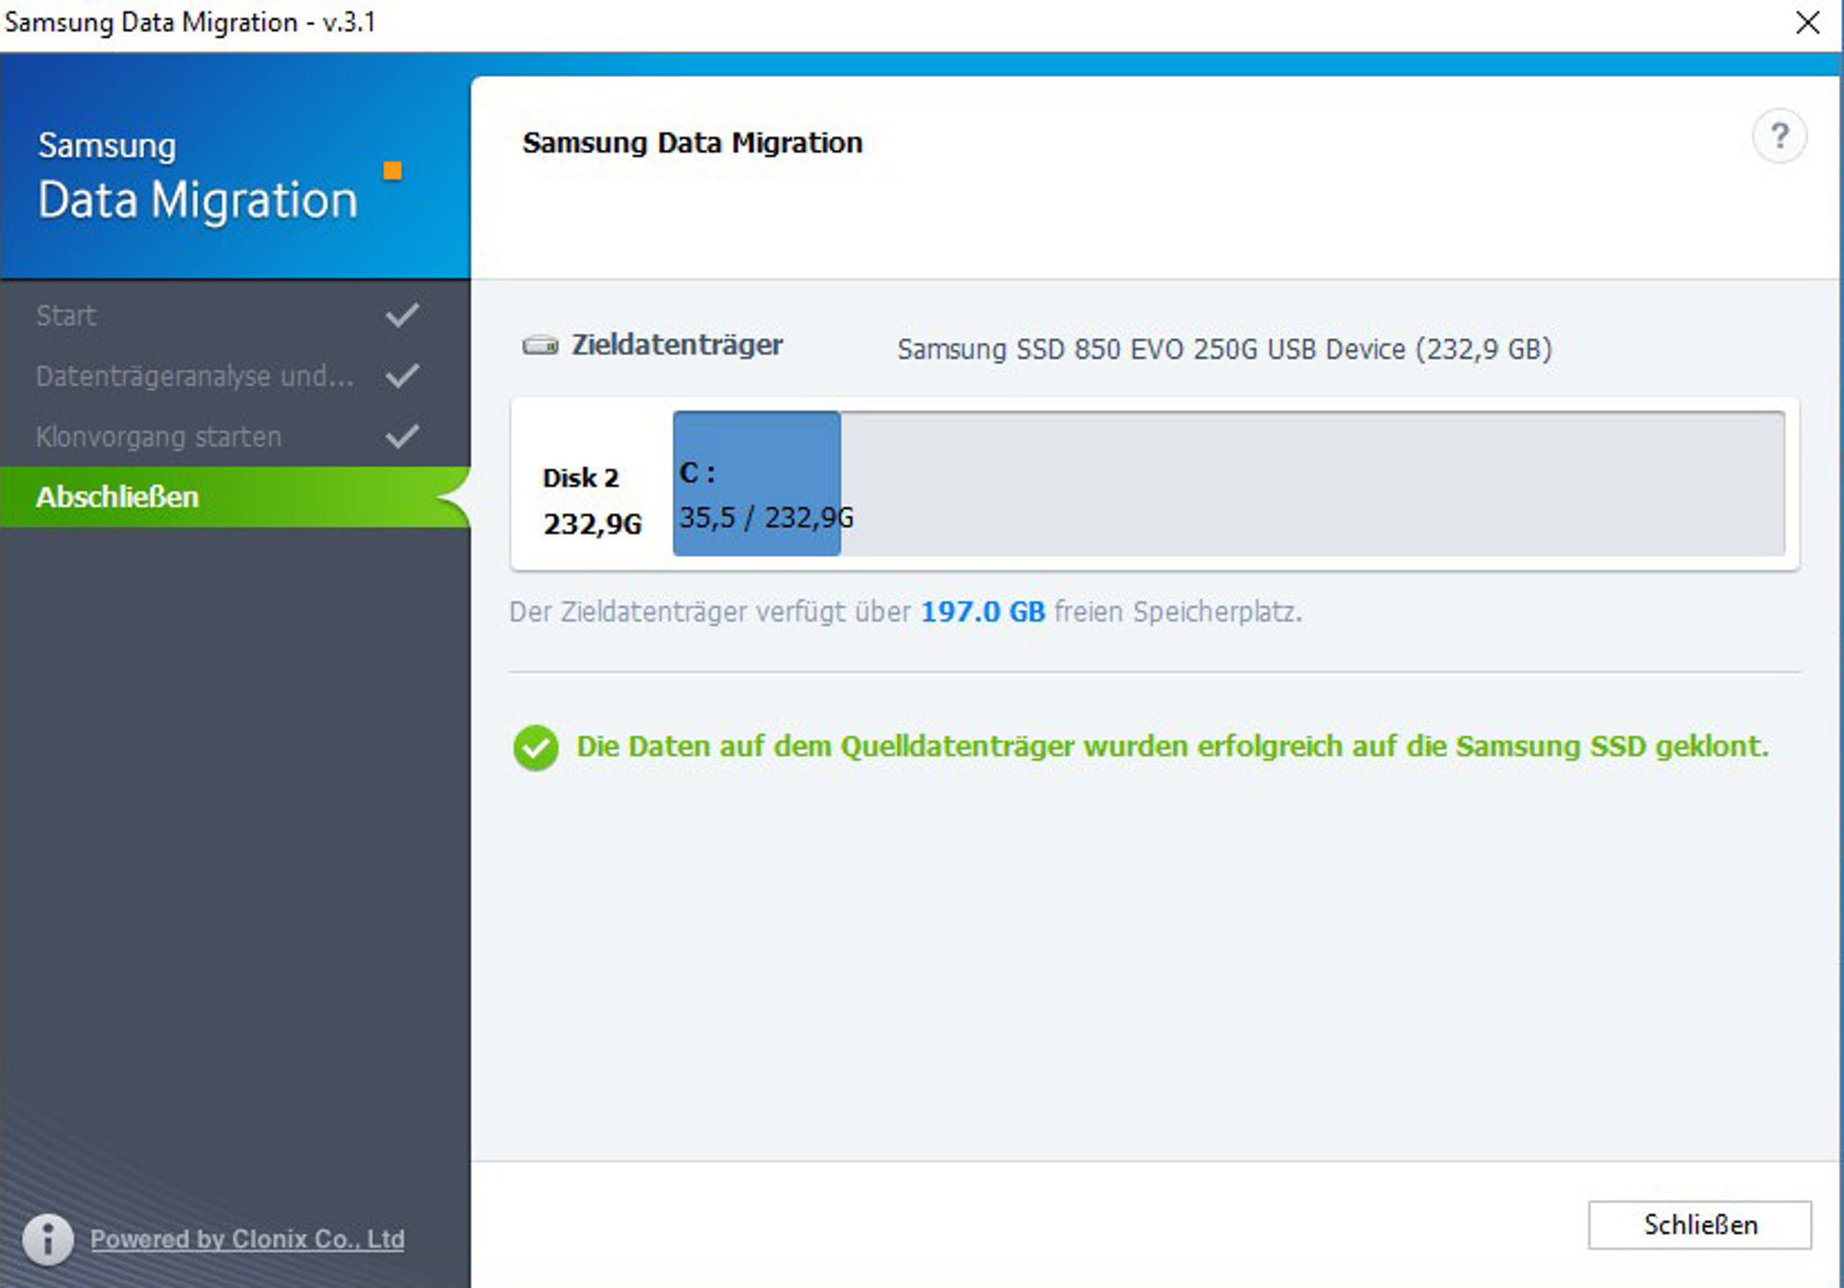
Task: Click the checkmark next to Start
Action: [x=402, y=315]
